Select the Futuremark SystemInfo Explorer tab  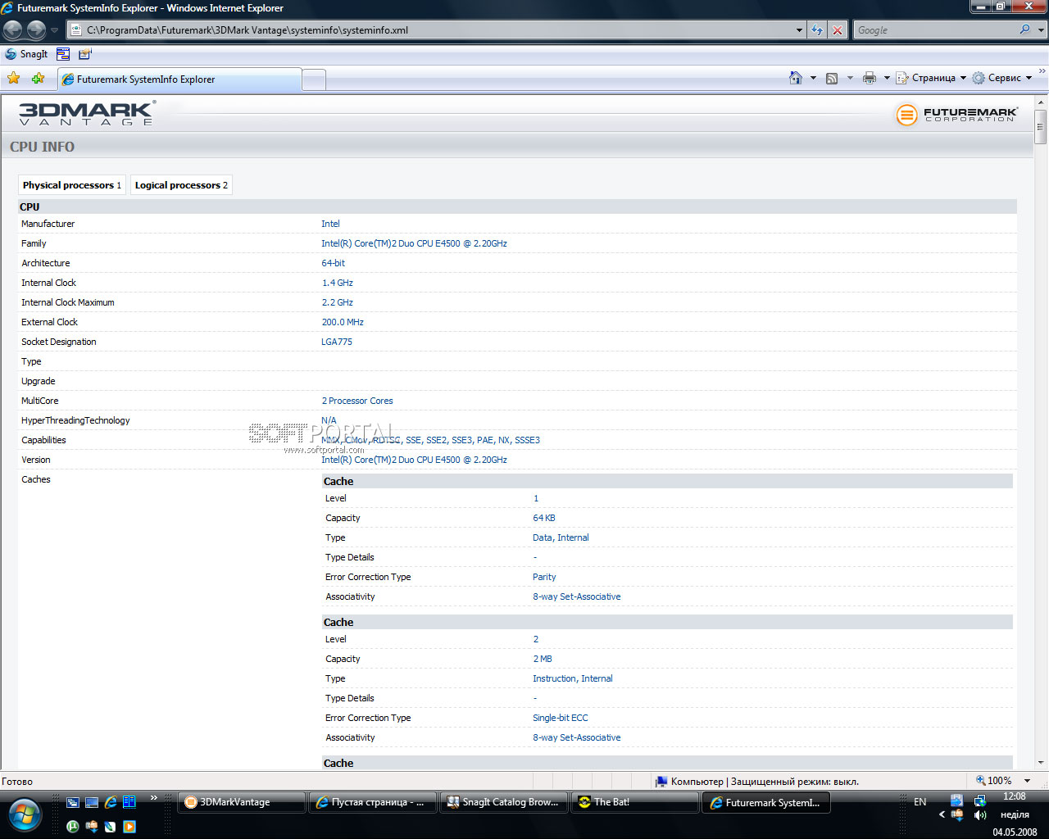click(x=179, y=79)
